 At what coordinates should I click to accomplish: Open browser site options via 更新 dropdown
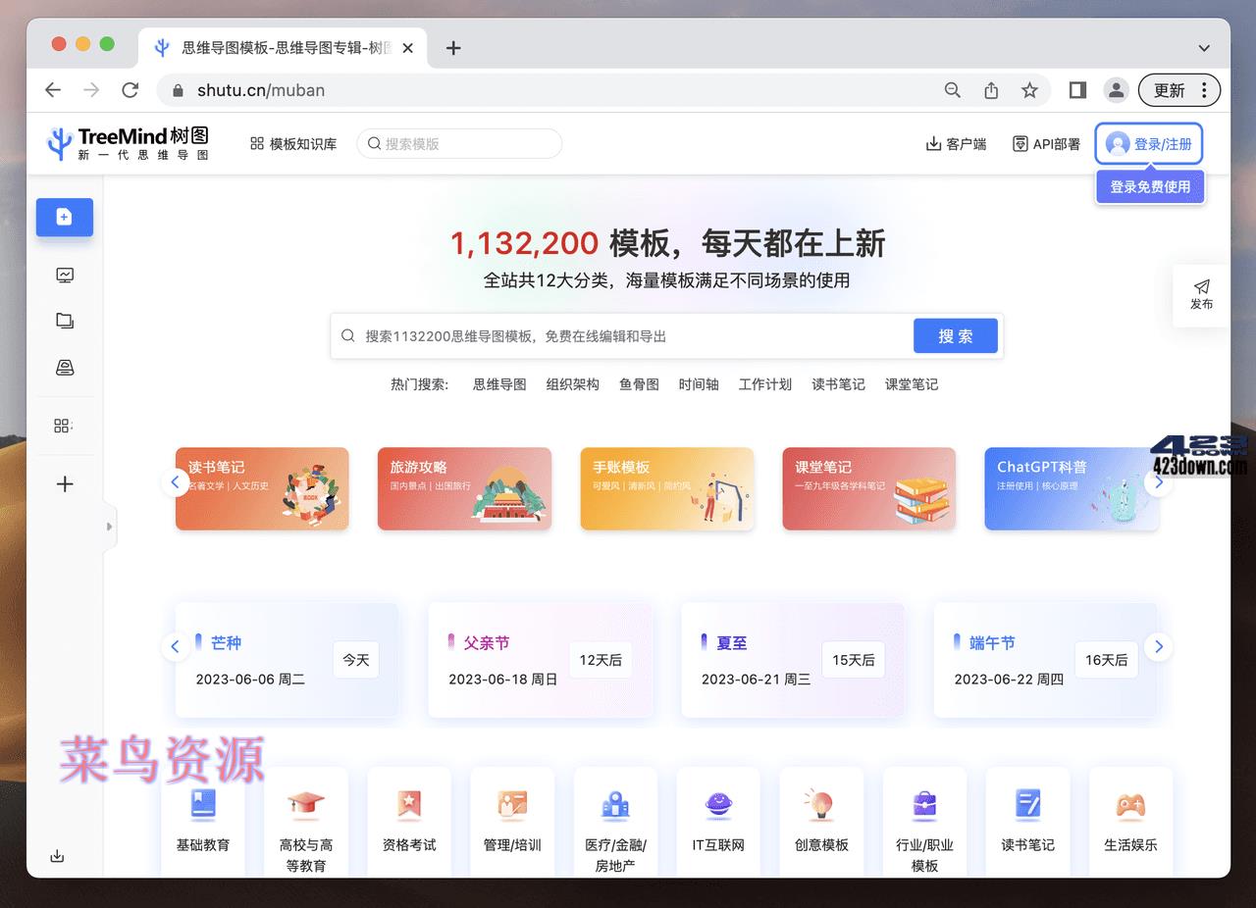[x=1203, y=90]
